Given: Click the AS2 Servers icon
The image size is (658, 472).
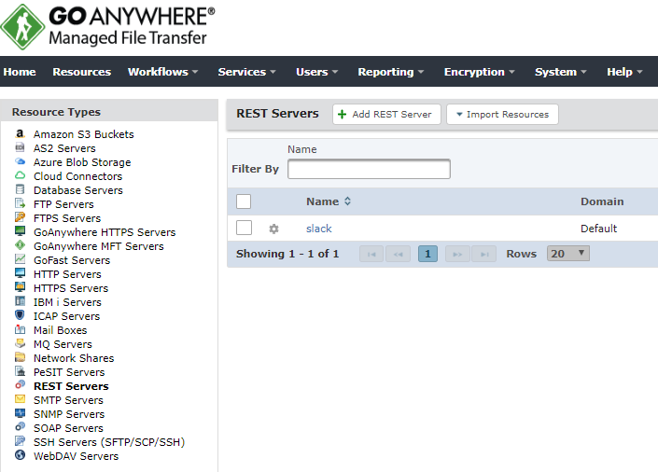Looking at the screenshot, I should pos(20,147).
